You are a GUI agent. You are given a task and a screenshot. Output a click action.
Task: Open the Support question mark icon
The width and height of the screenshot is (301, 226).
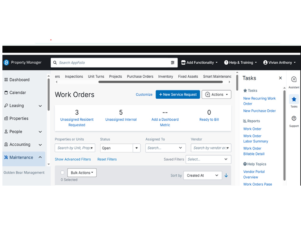point(294,118)
